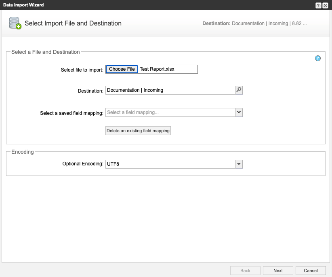This screenshot has height=277, width=332.
Task: Click inside the Destination text field
Action: point(170,90)
